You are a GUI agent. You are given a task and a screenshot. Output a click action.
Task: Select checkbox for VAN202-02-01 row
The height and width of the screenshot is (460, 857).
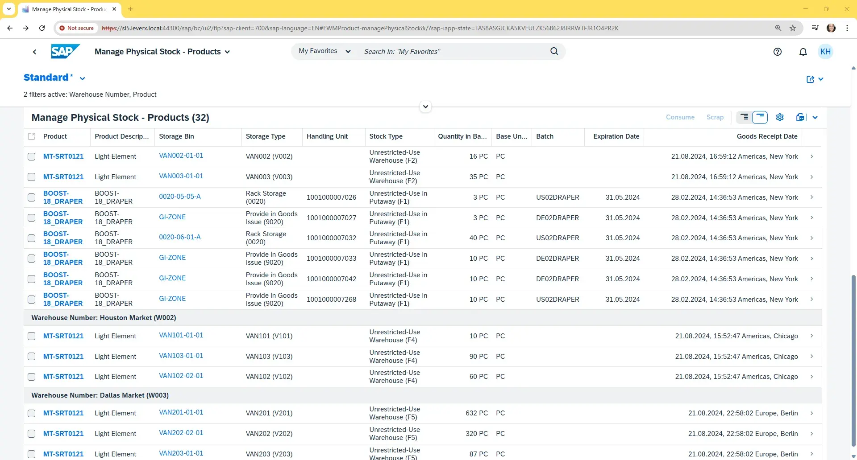coord(31,434)
